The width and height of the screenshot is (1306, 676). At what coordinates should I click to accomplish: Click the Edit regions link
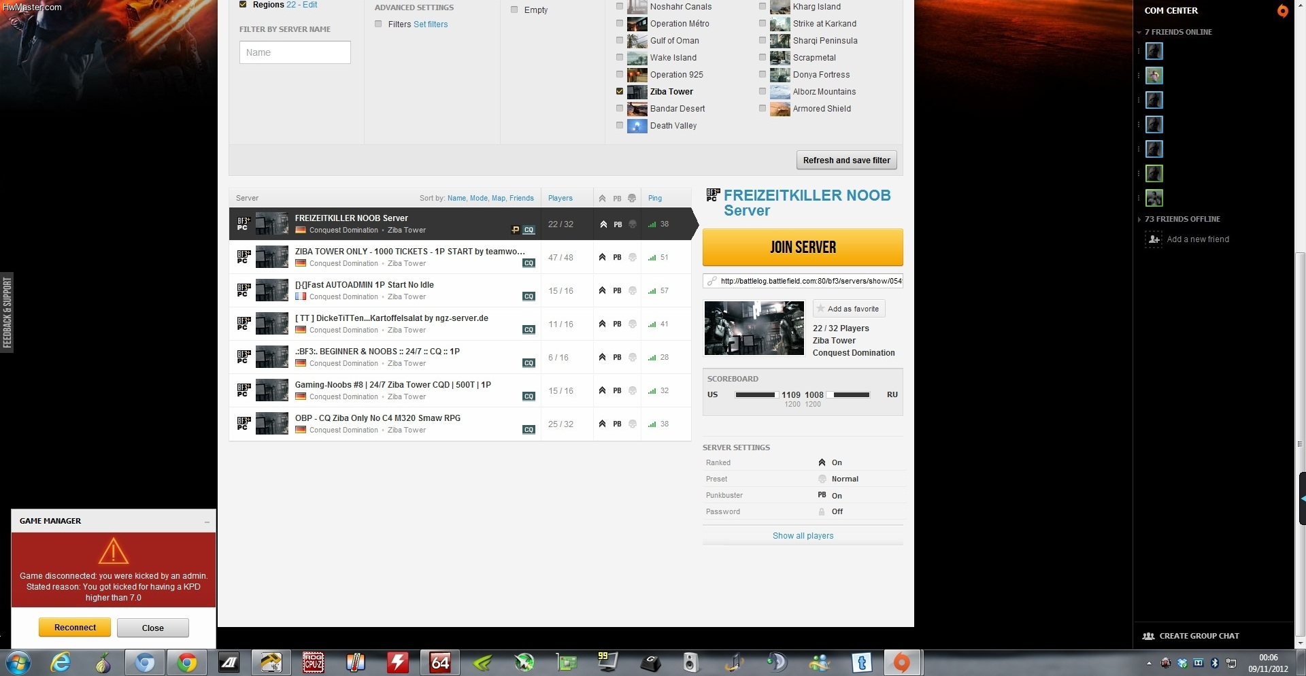pyautogui.click(x=310, y=5)
